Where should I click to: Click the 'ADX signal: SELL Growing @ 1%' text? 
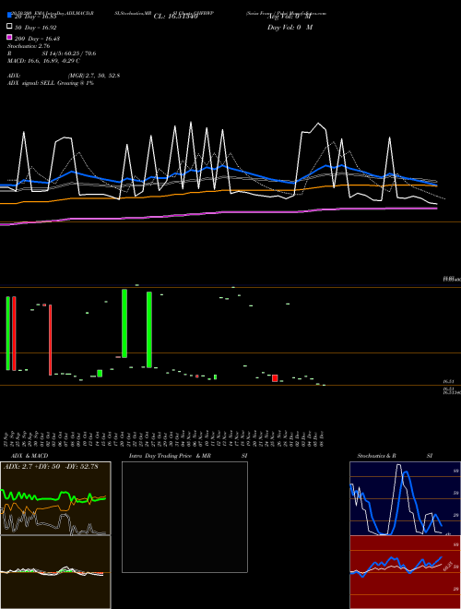tap(51, 83)
